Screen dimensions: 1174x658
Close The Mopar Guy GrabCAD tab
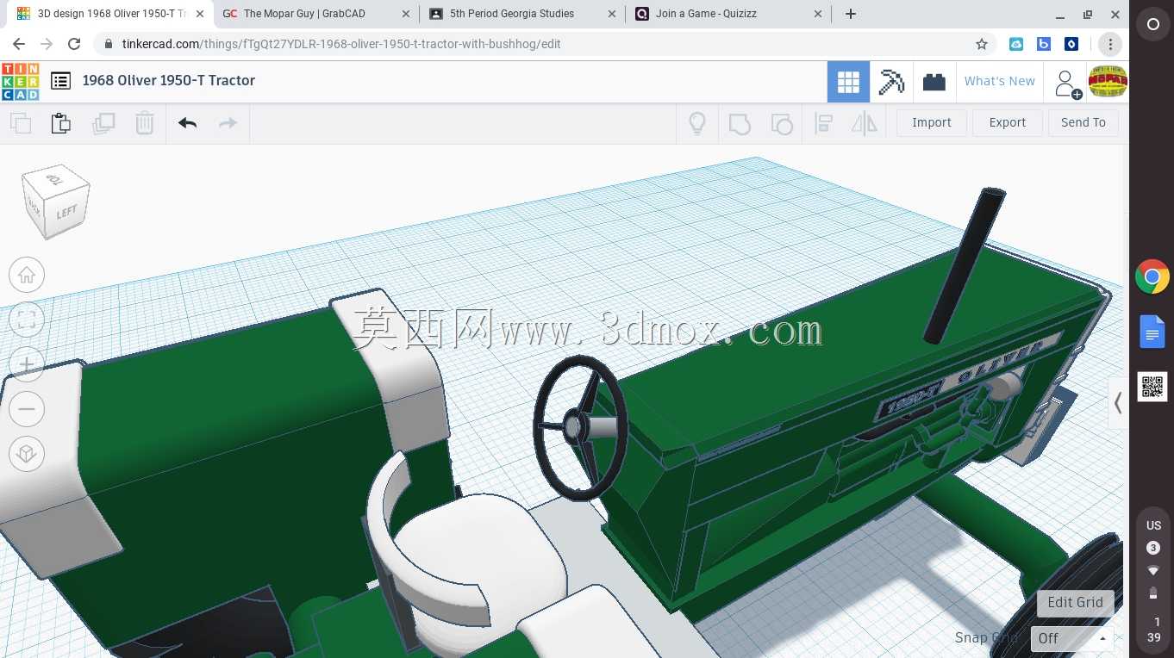pyautogui.click(x=406, y=14)
